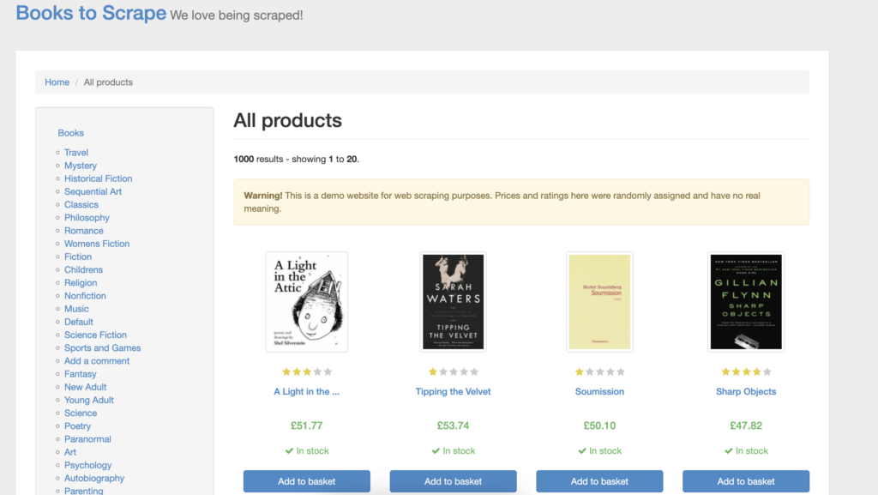This screenshot has width=878, height=495.
Task: Browse the Romance category
Action: coord(83,231)
